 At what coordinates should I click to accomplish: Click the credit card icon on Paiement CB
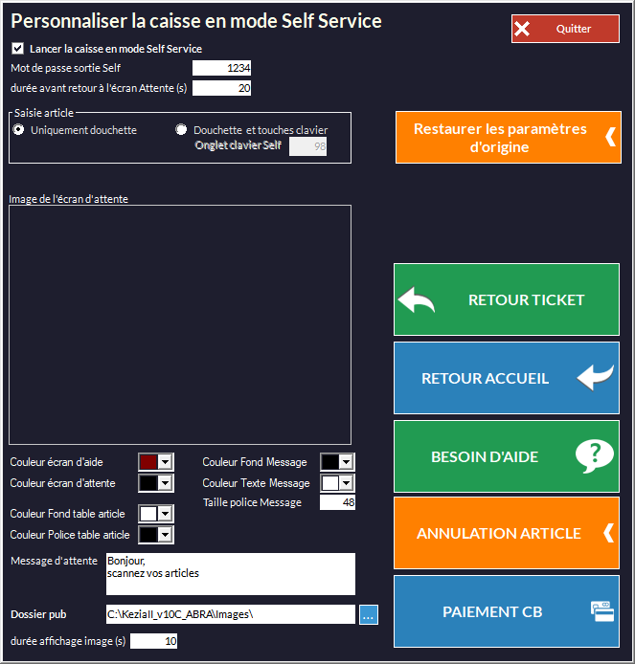point(602,611)
